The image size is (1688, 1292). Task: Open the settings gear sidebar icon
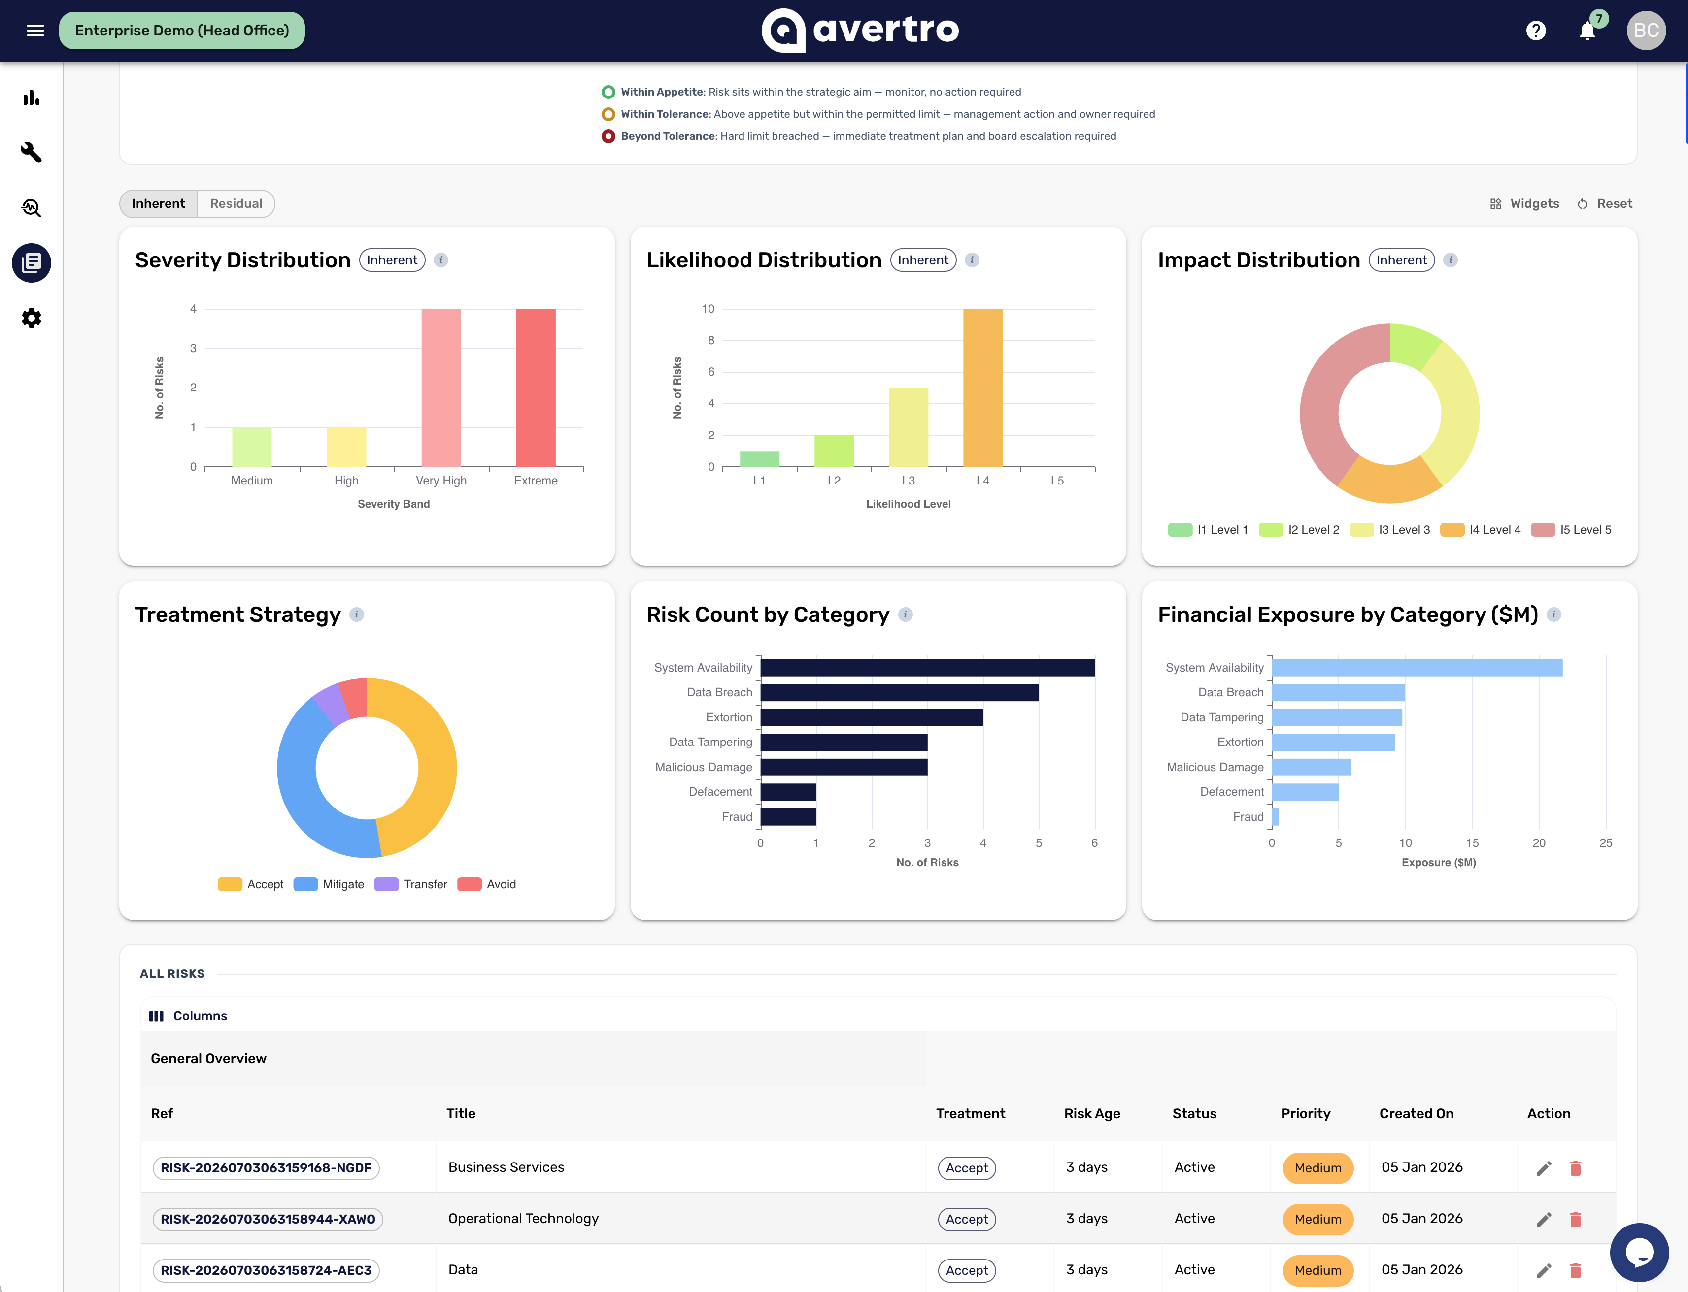[32, 319]
